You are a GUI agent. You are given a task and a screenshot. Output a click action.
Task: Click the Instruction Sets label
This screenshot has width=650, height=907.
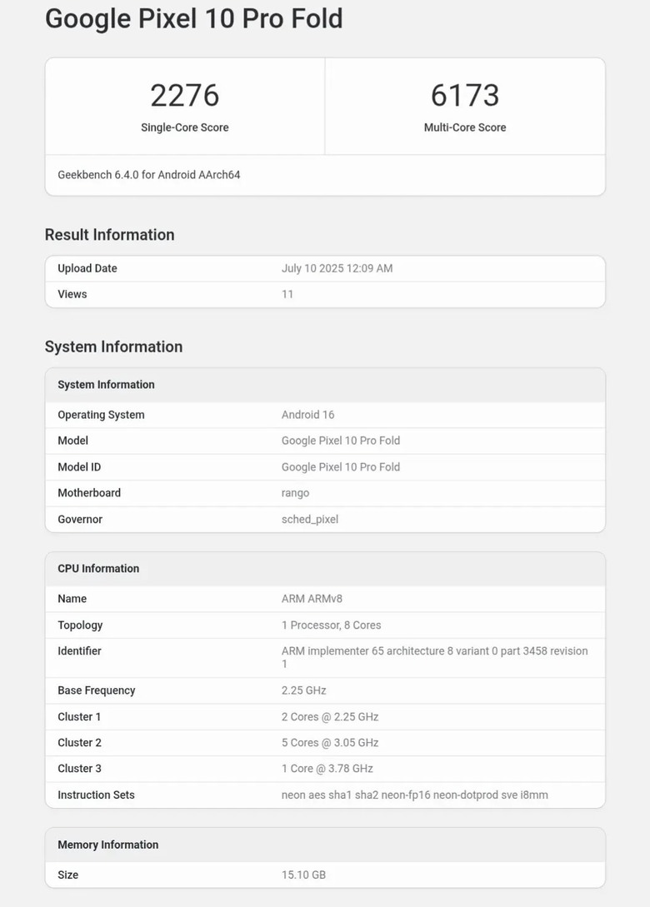coord(96,795)
